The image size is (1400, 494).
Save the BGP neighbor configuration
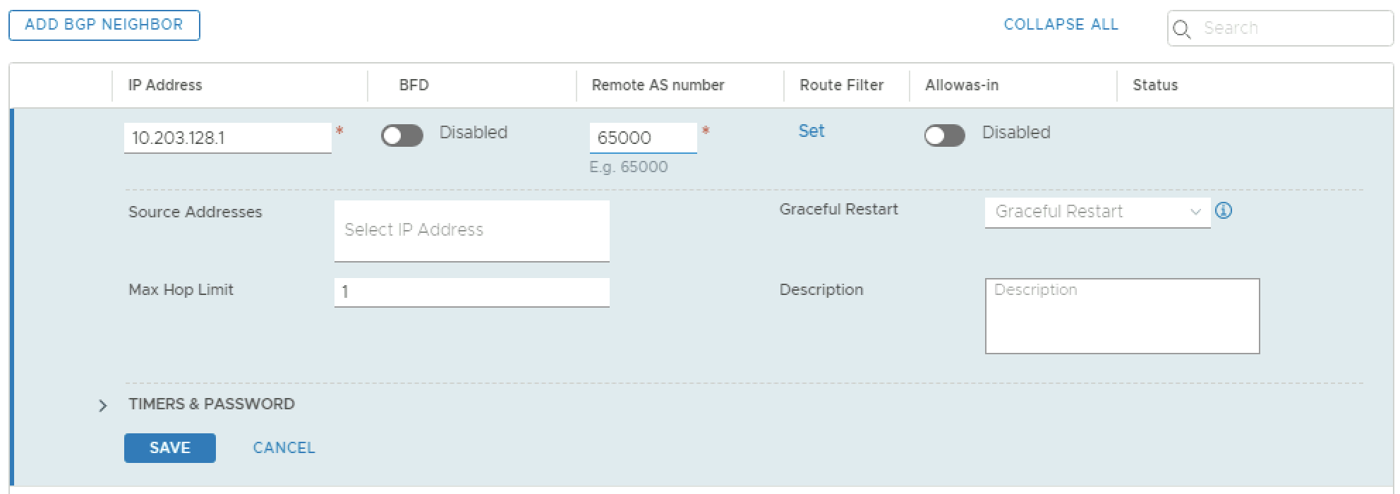pos(169,448)
